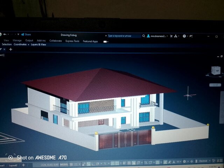The width and height of the screenshot is (224, 168).
Task: Click the Gizmo icon in status bar
Action: (x=158, y=162)
